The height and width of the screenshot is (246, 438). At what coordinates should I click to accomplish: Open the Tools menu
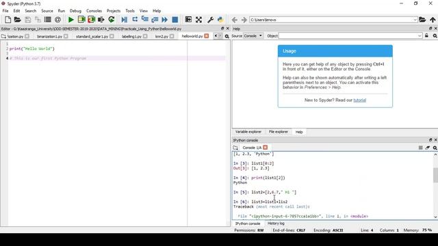[x=130, y=11]
